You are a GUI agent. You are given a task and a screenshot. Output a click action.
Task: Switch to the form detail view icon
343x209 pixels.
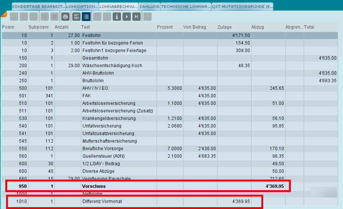[x=76, y=17]
